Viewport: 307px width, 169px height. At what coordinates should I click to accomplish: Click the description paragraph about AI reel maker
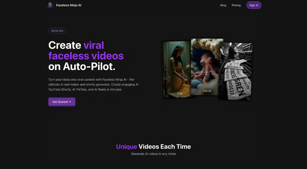pos(94,85)
